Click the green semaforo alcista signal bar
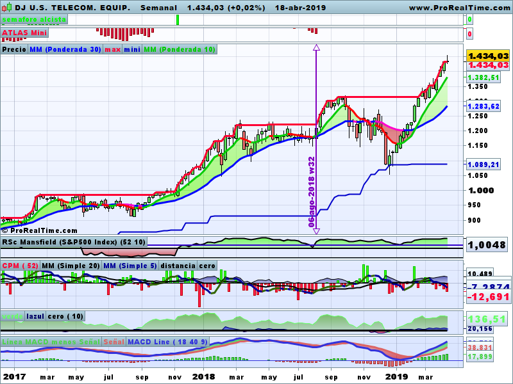 pyautogui.click(x=178, y=20)
